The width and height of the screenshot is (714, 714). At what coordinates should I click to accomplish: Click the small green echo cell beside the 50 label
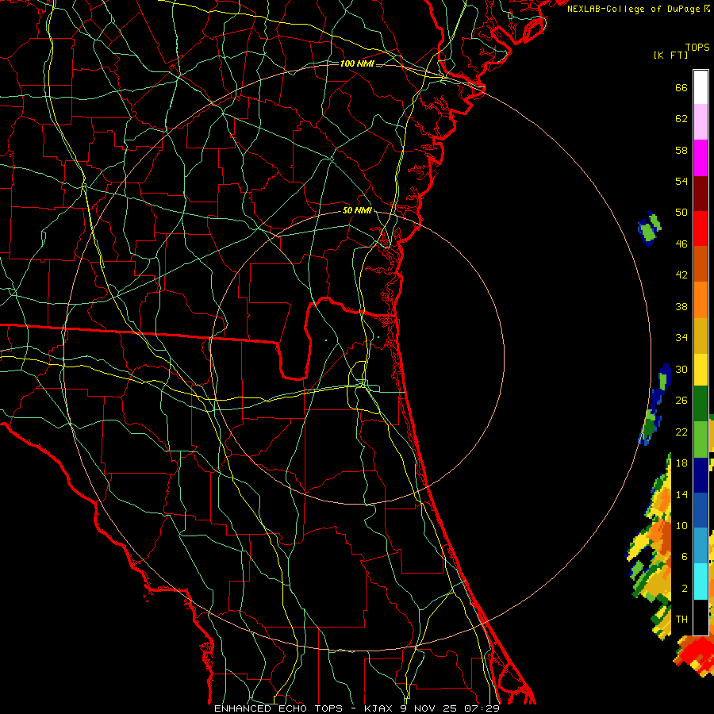[650, 228]
